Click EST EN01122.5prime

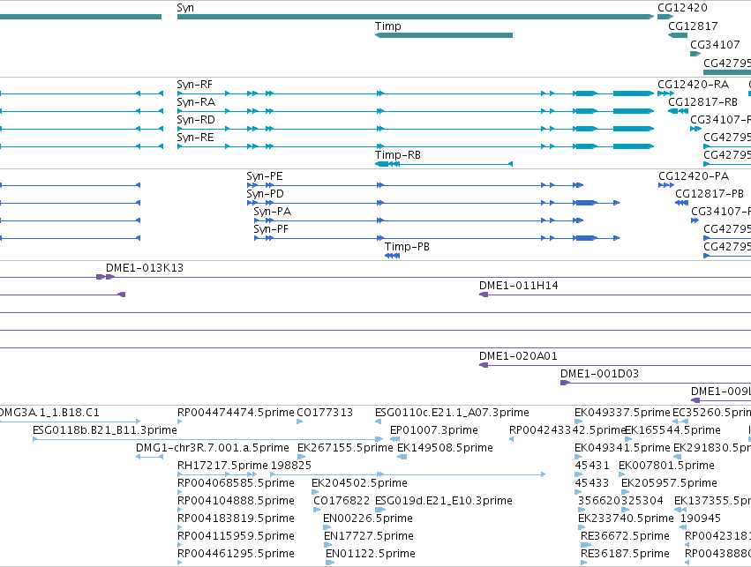tap(371, 555)
